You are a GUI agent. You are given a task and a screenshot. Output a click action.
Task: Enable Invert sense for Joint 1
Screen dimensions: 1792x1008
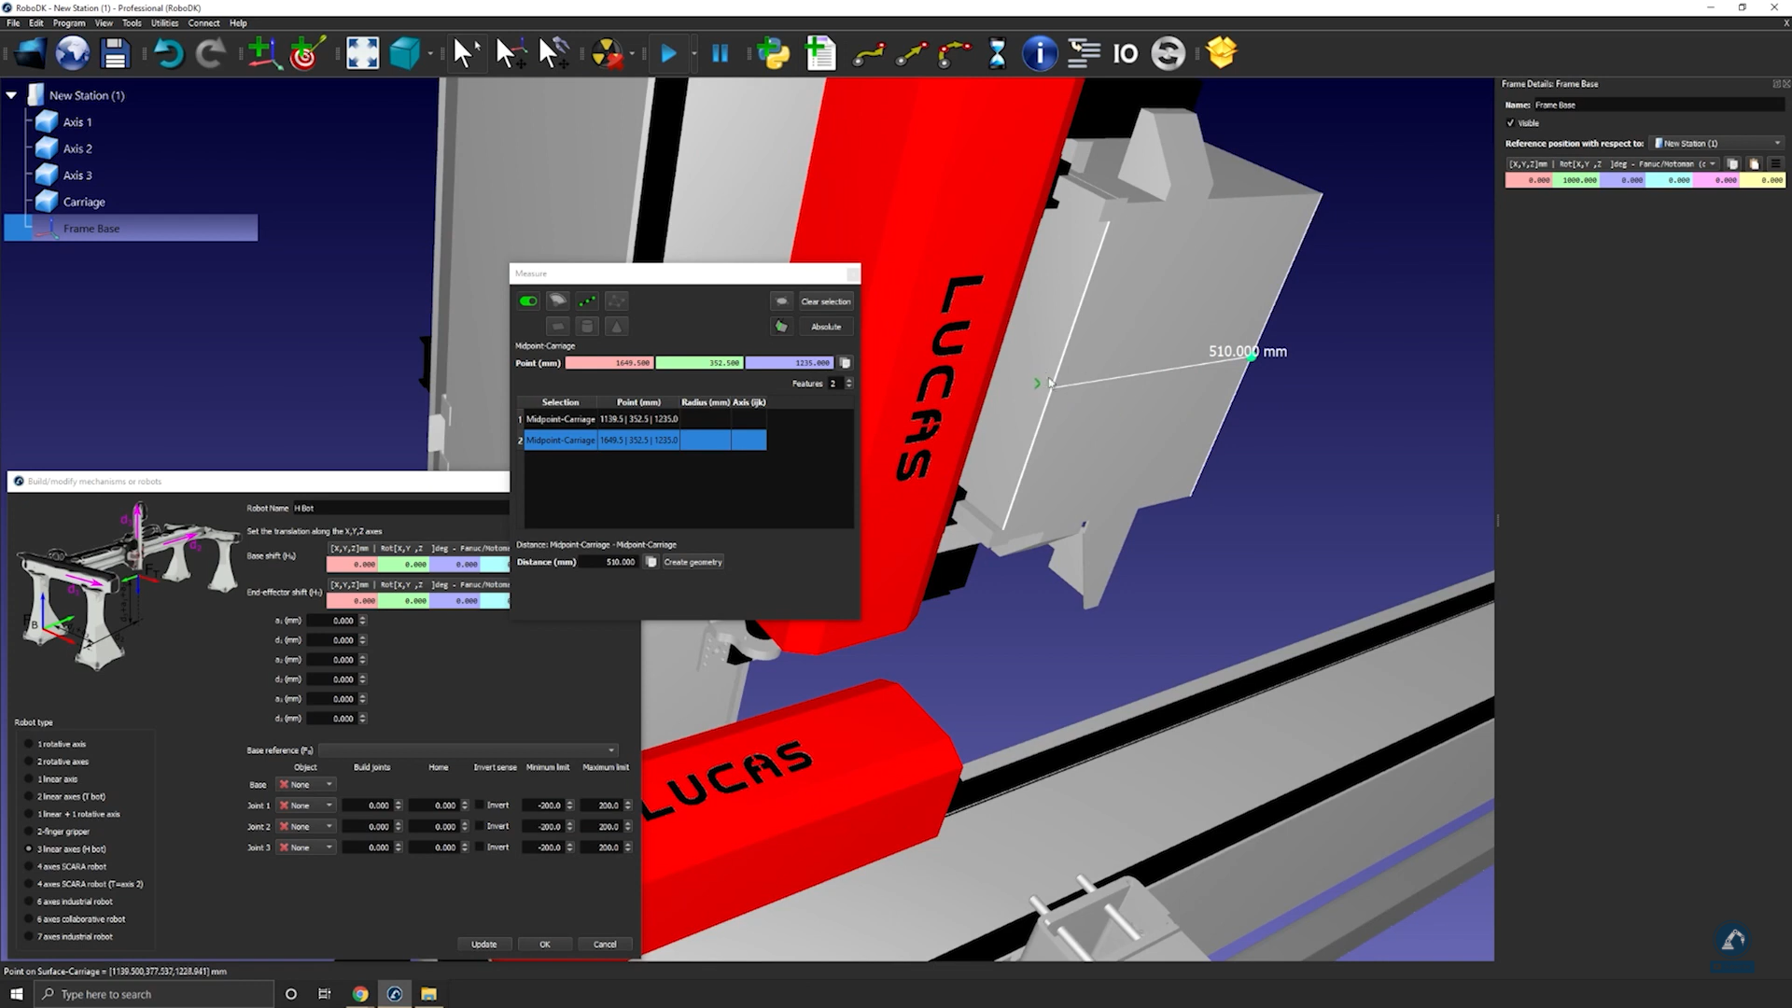click(x=480, y=805)
